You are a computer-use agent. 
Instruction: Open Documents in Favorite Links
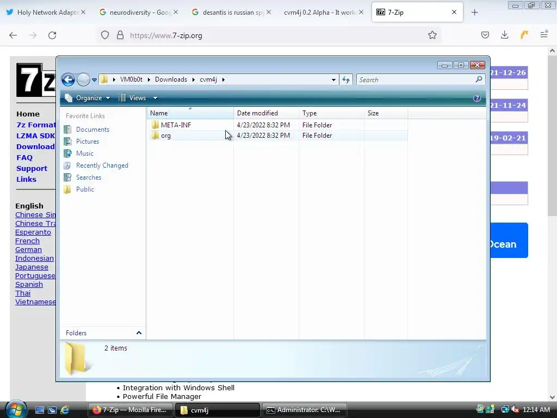coord(92,130)
